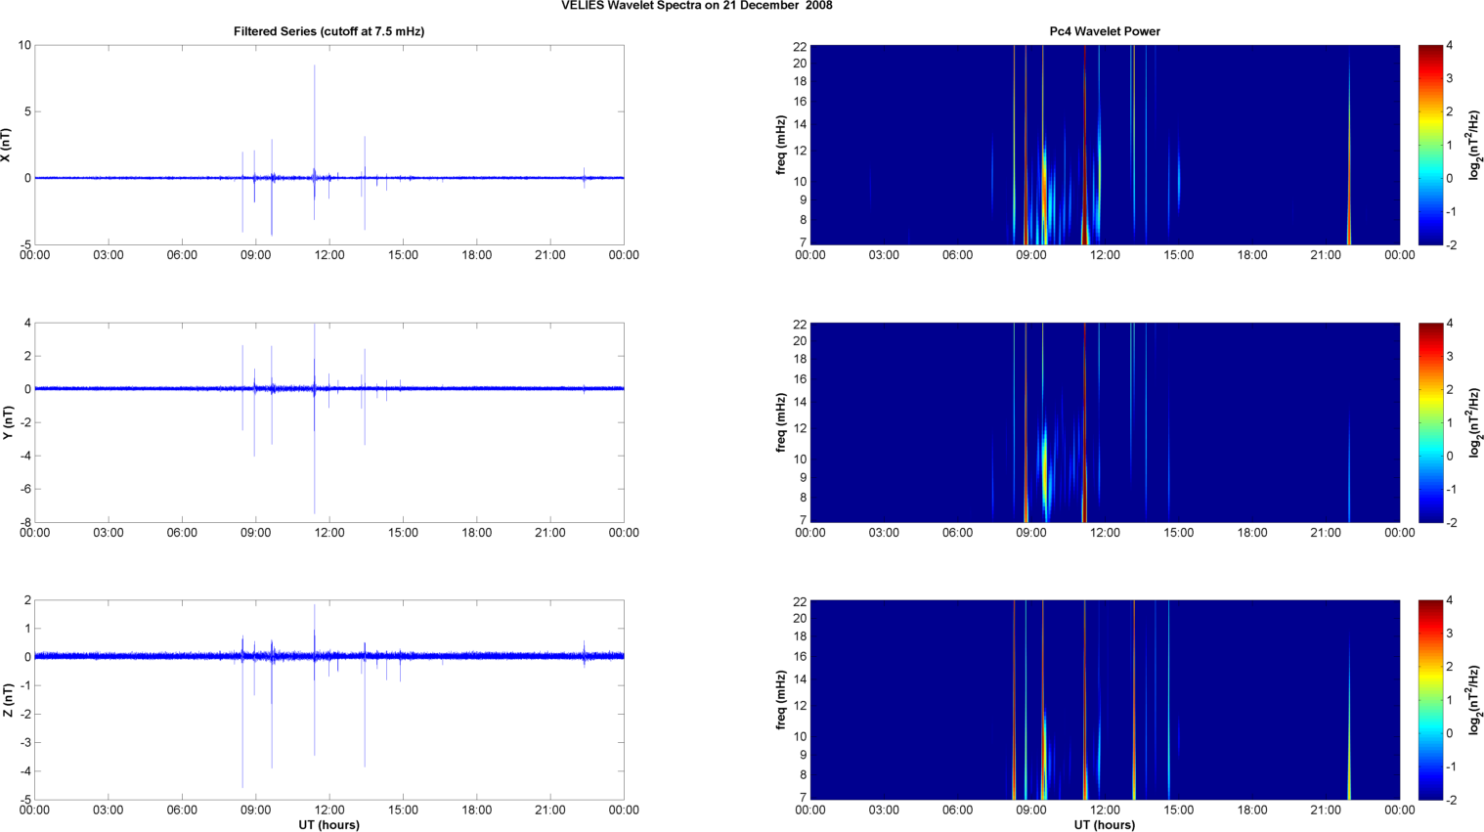
Task: Click the 03:00 tick label under middle spectrogram
Action: [884, 533]
